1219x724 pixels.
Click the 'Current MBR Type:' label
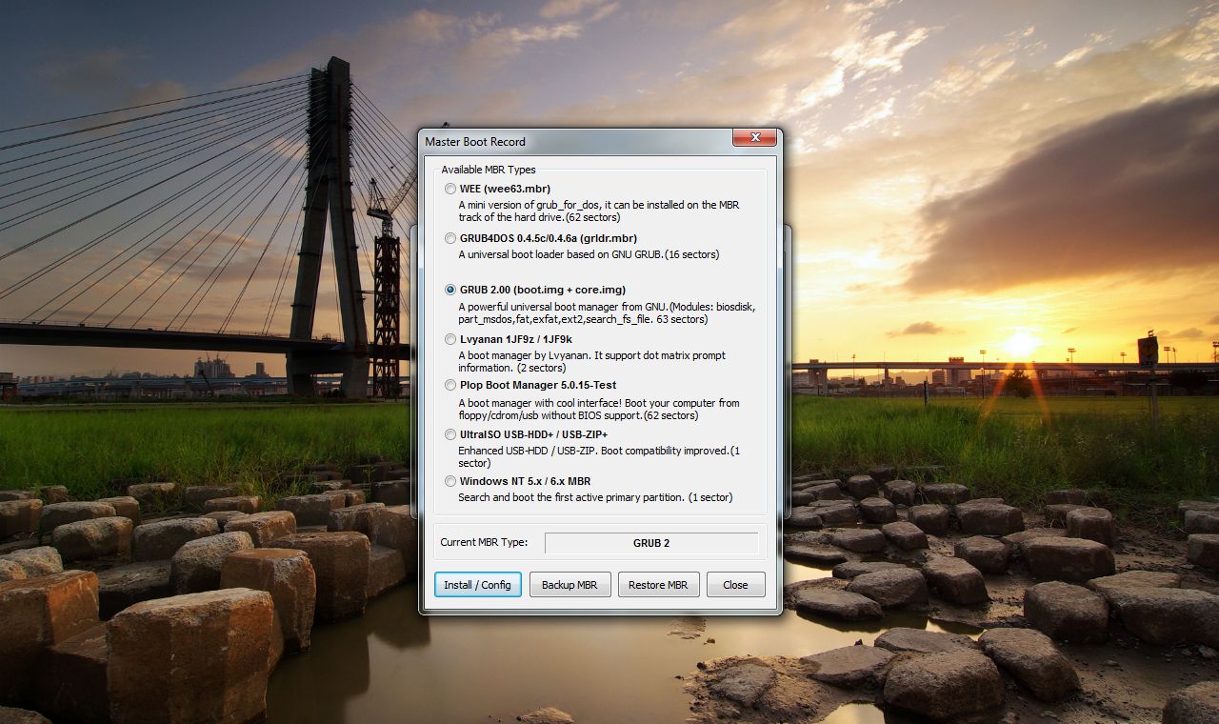[484, 543]
